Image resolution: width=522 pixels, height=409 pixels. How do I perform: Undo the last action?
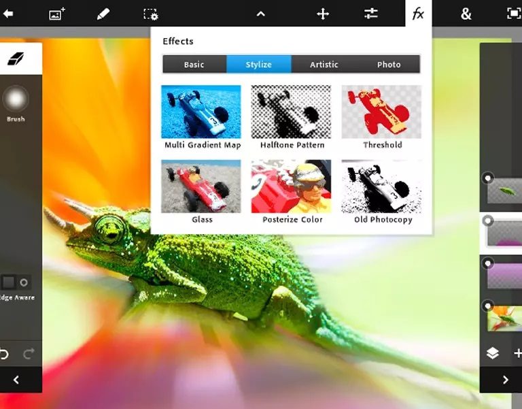4,353
